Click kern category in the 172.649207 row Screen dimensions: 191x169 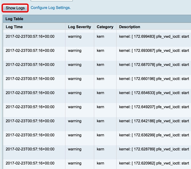[100, 107]
